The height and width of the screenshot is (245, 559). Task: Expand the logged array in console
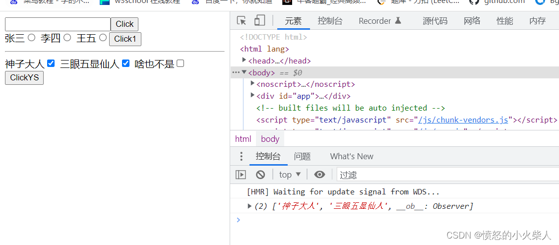(x=249, y=206)
